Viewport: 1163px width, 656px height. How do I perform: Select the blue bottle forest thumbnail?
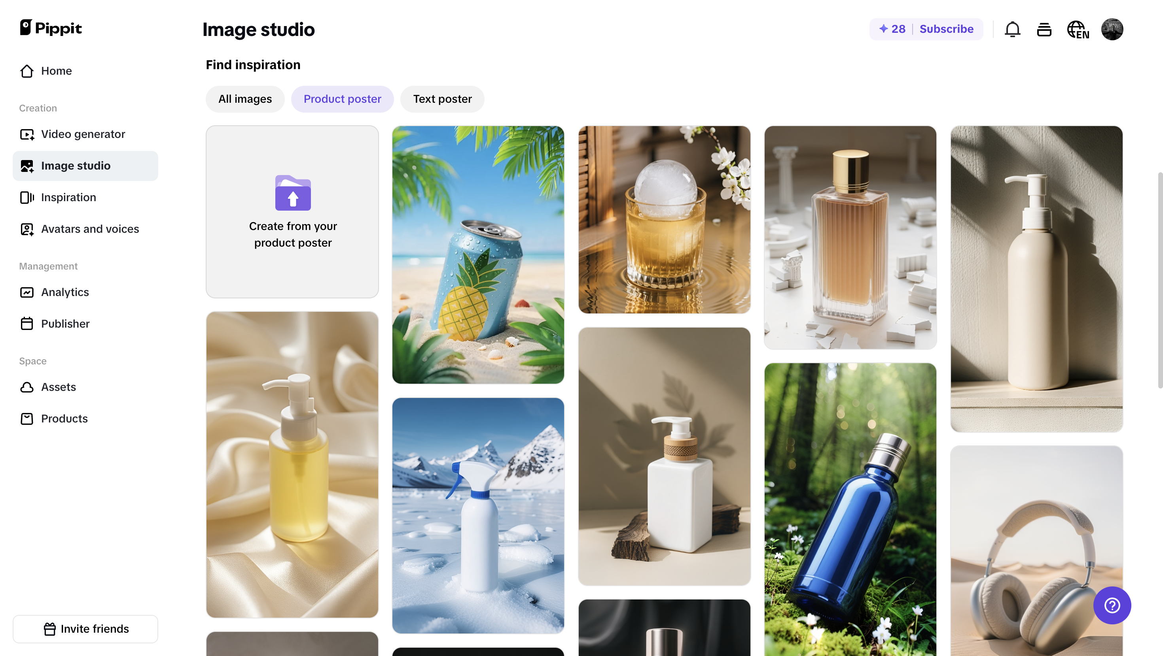click(850, 509)
